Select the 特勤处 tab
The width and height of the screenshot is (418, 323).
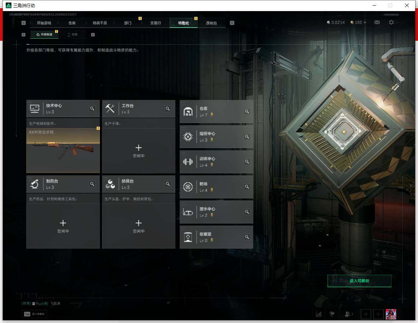tap(184, 23)
